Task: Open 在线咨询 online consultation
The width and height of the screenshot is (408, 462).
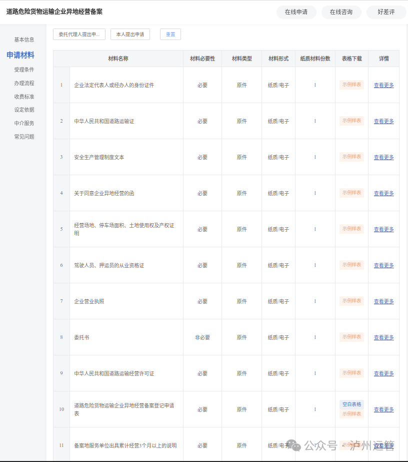Action: [x=341, y=12]
